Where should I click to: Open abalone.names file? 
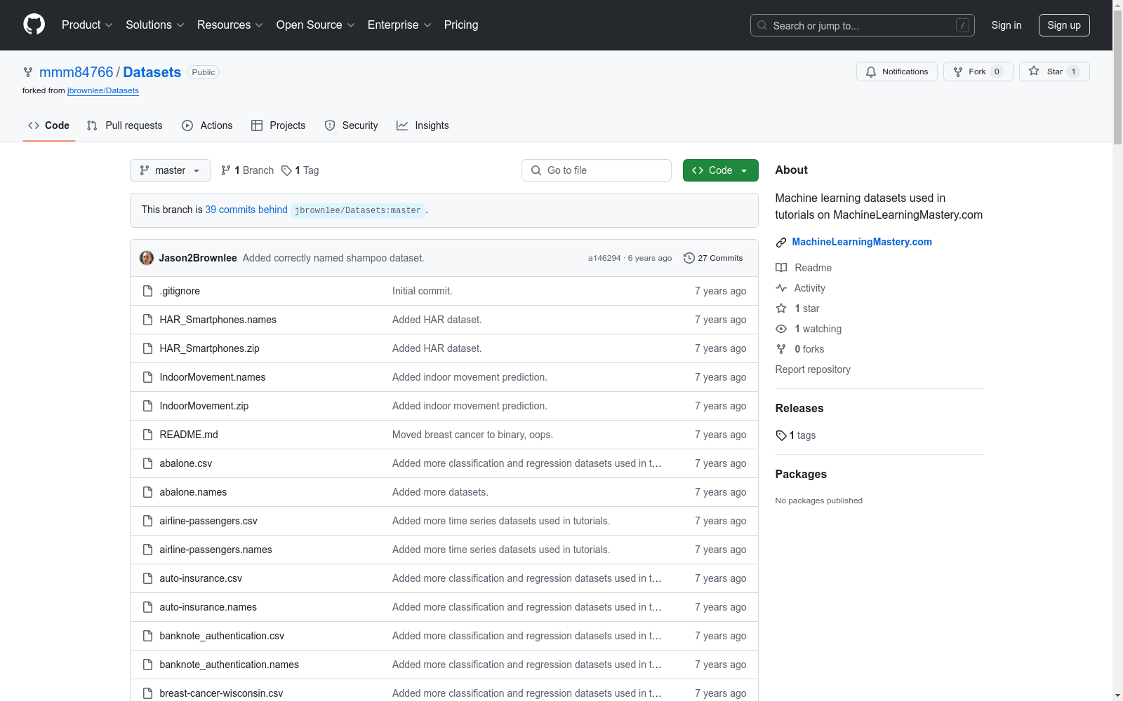tap(193, 492)
